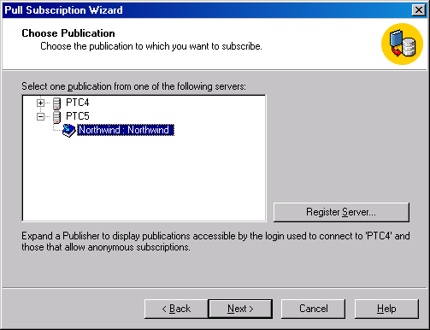Open the Register Server dialog
This screenshot has height=330, width=430.
coord(341,212)
